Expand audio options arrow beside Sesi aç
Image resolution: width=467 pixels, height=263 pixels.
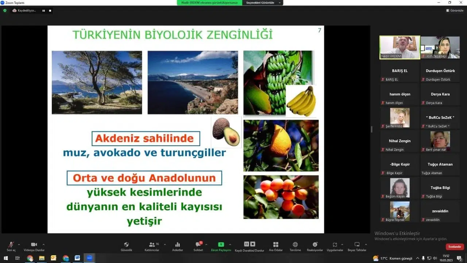[19, 244]
